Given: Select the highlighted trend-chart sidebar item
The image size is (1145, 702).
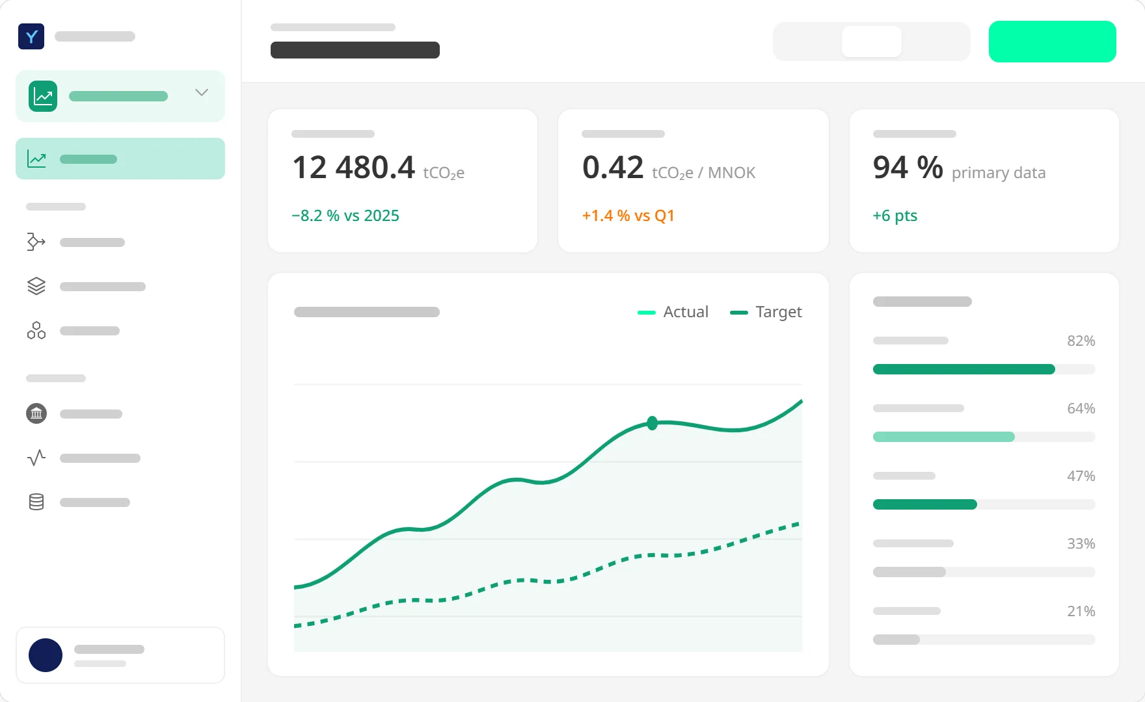Looking at the screenshot, I should point(120,159).
